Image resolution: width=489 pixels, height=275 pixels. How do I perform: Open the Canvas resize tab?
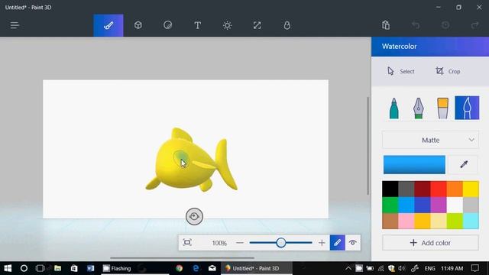pyautogui.click(x=257, y=25)
